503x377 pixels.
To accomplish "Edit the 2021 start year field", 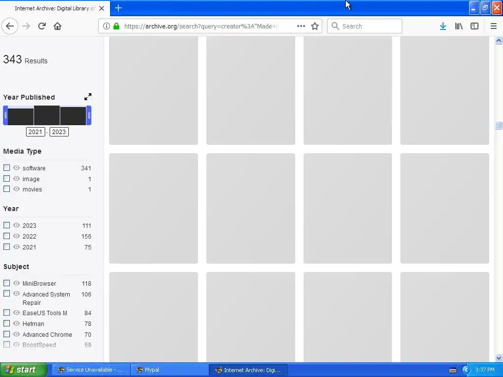I will pyautogui.click(x=35, y=132).
